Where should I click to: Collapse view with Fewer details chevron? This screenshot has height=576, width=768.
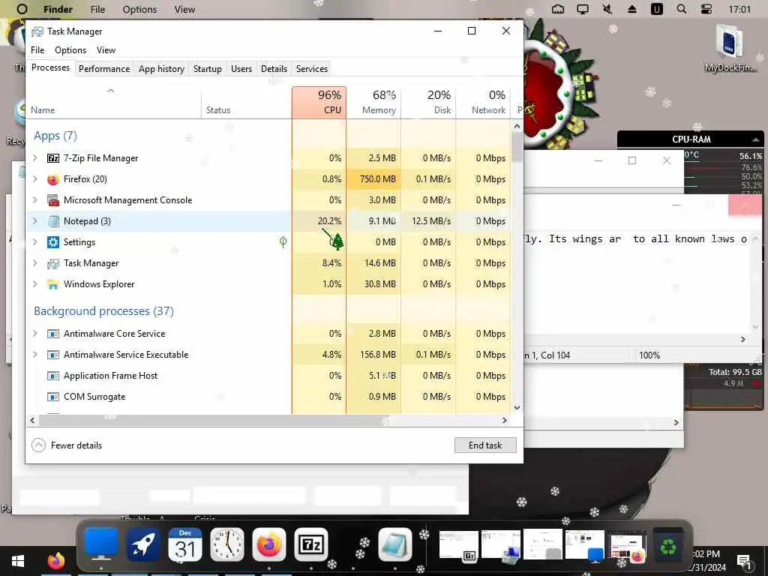coord(38,445)
